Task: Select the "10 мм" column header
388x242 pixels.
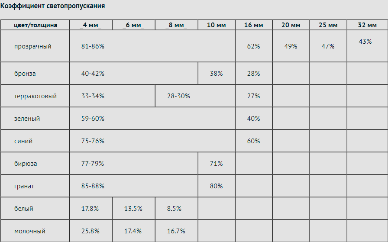Action: coord(217,25)
